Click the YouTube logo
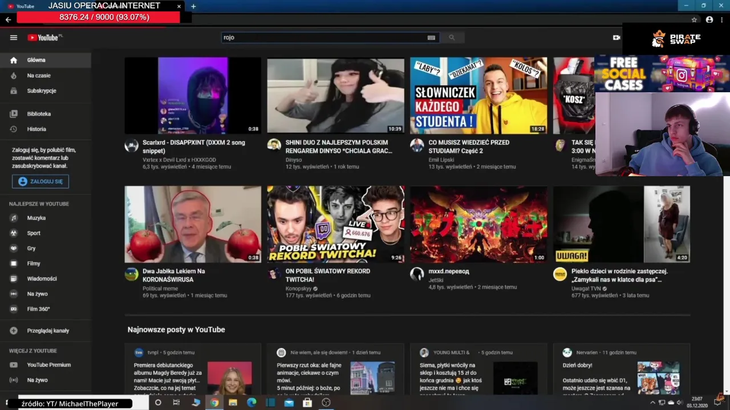Viewport: 730px width, 410px height. tap(45, 38)
